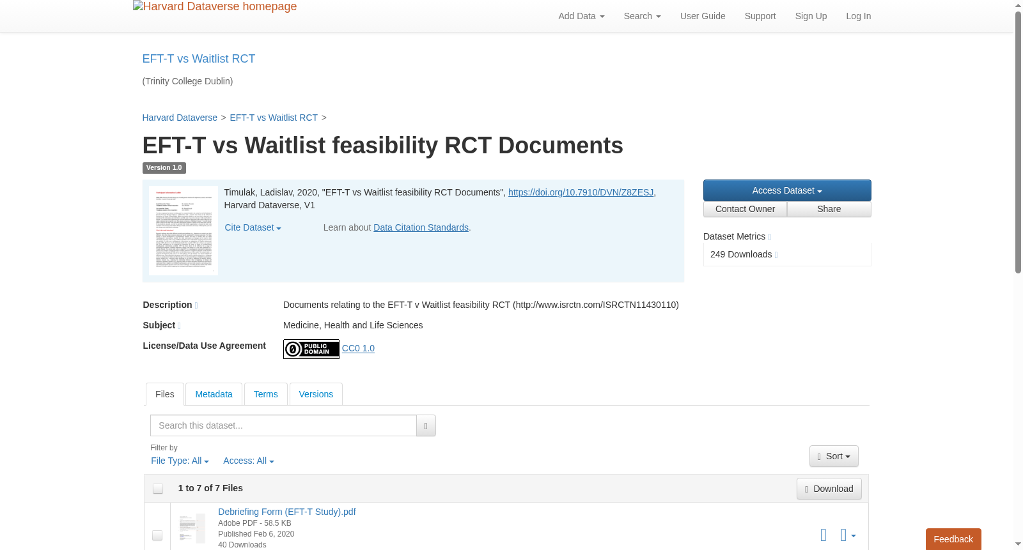Open User Guide from navbar
This screenshot has height=550, width=1023.
point(703,16)
